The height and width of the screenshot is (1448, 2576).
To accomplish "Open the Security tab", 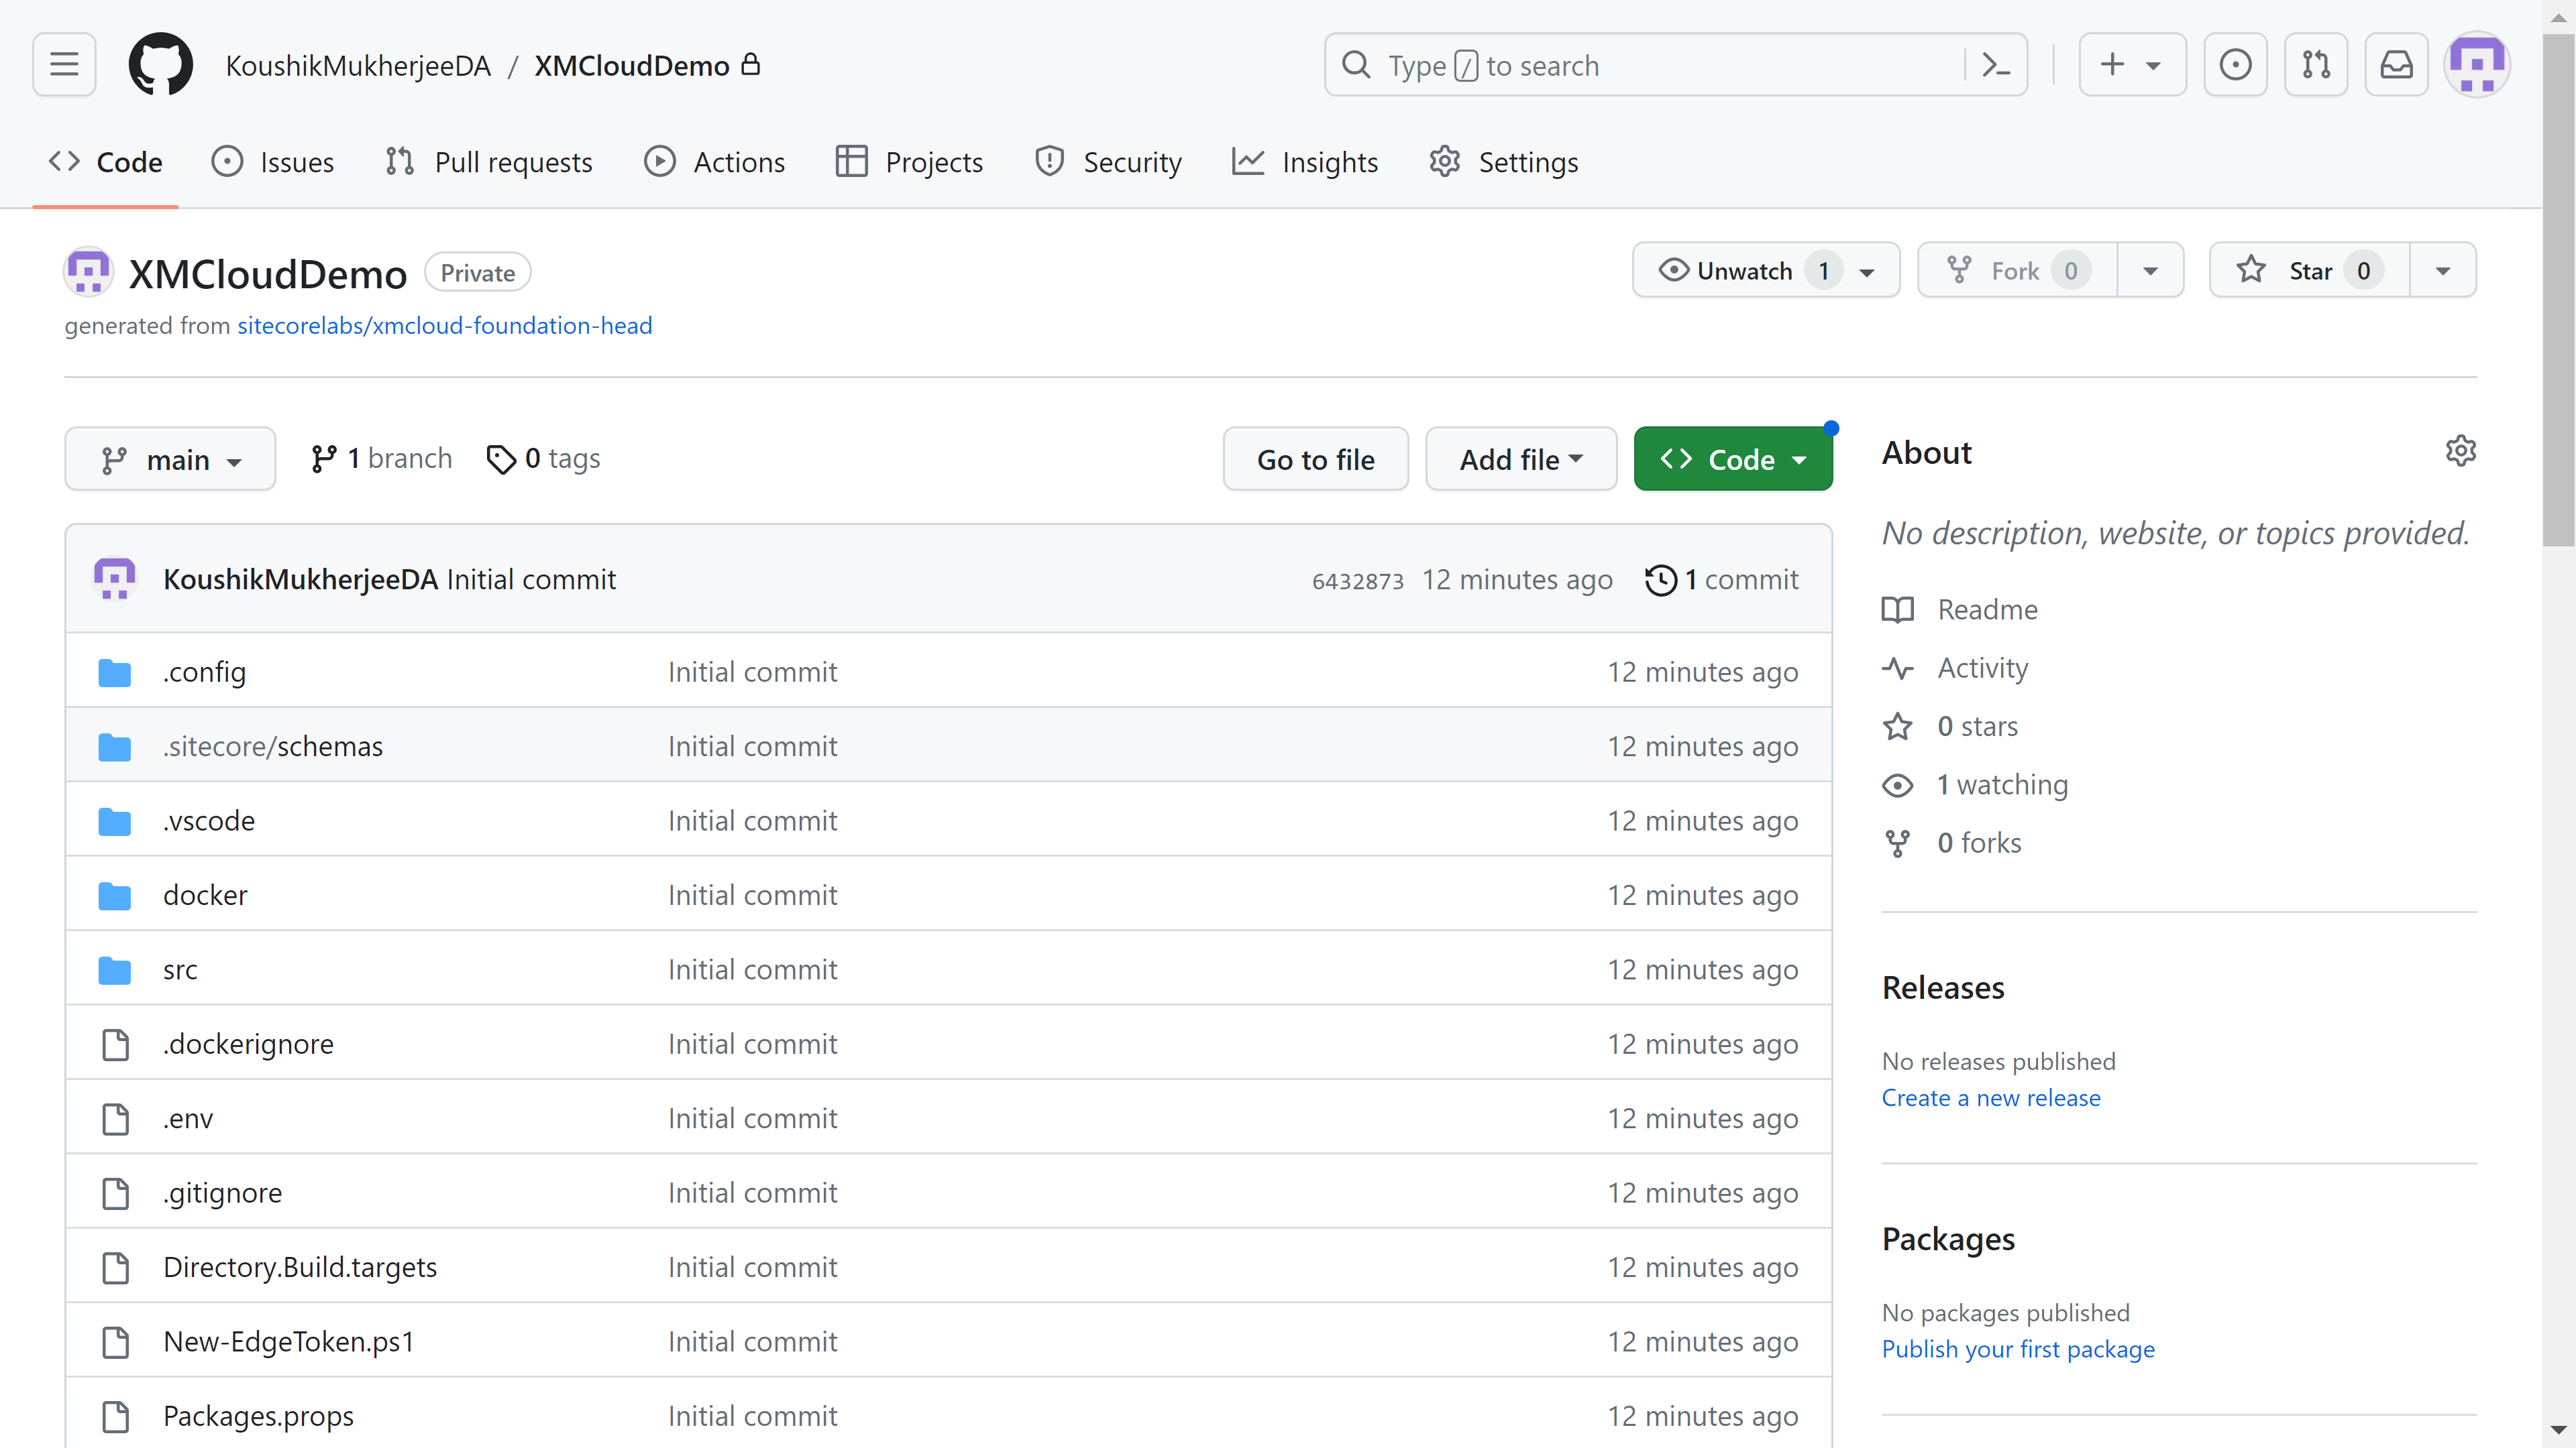I will click(1108, 162).
